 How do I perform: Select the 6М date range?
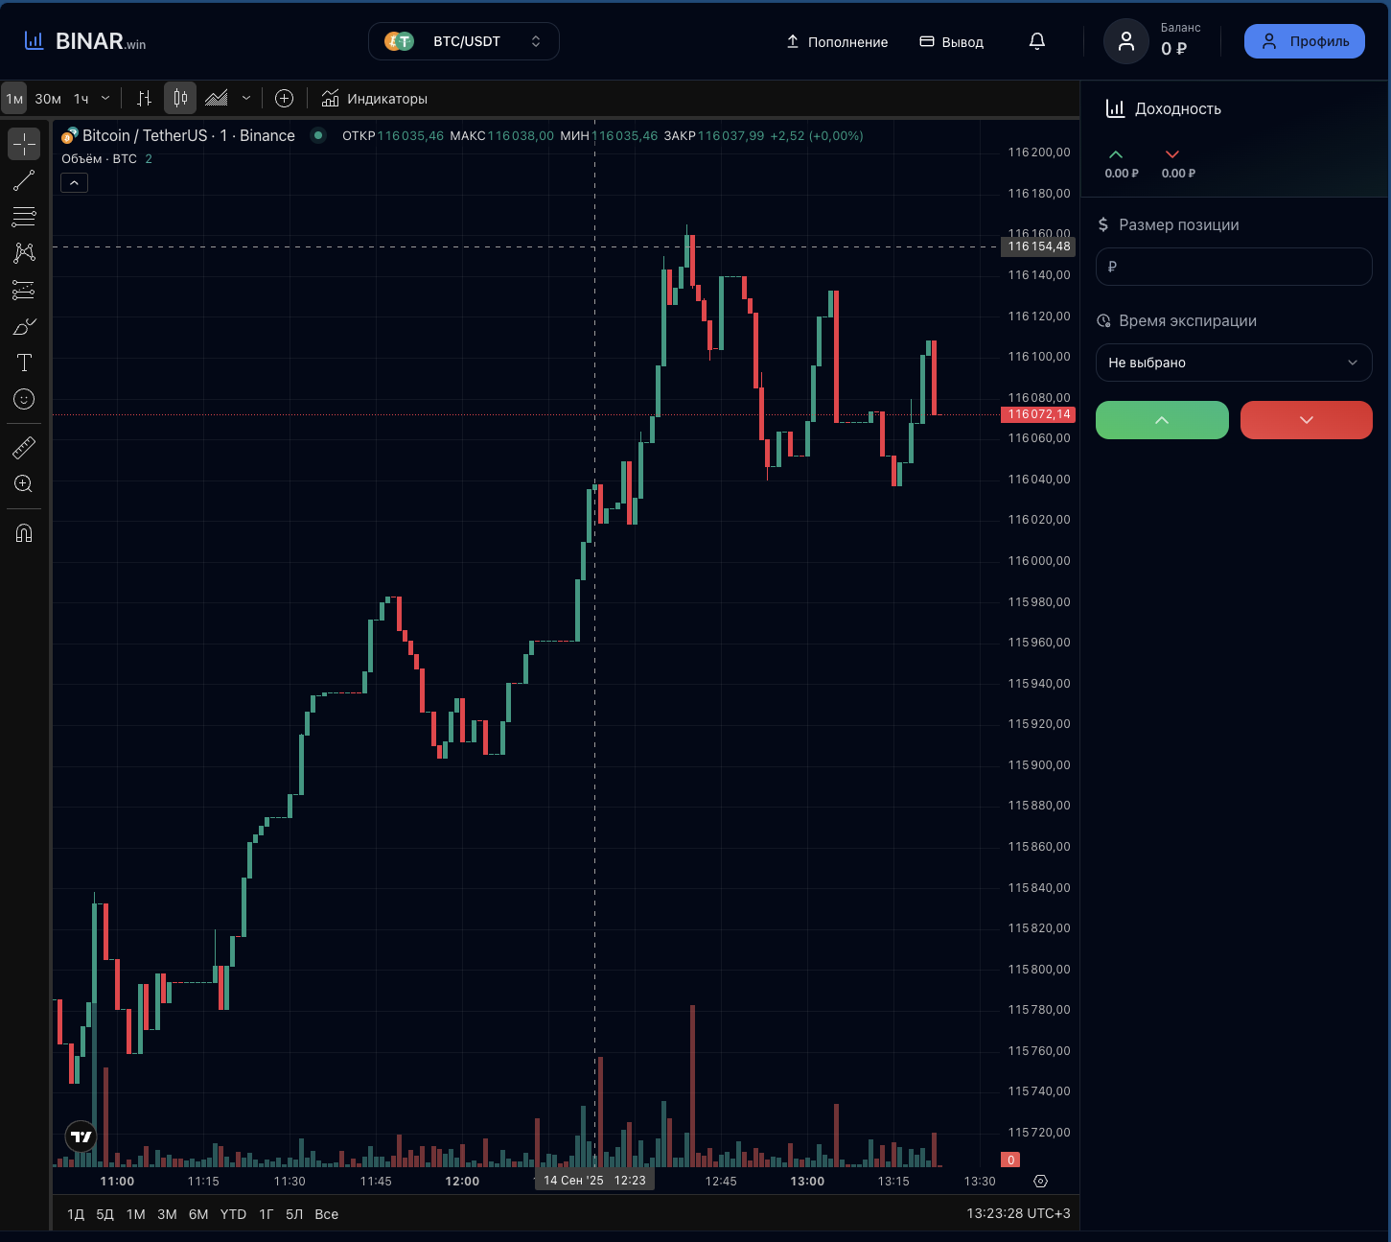(x=198, y=1214)
